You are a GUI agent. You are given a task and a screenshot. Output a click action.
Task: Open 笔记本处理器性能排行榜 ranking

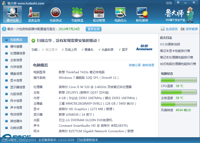click(176, 57)
